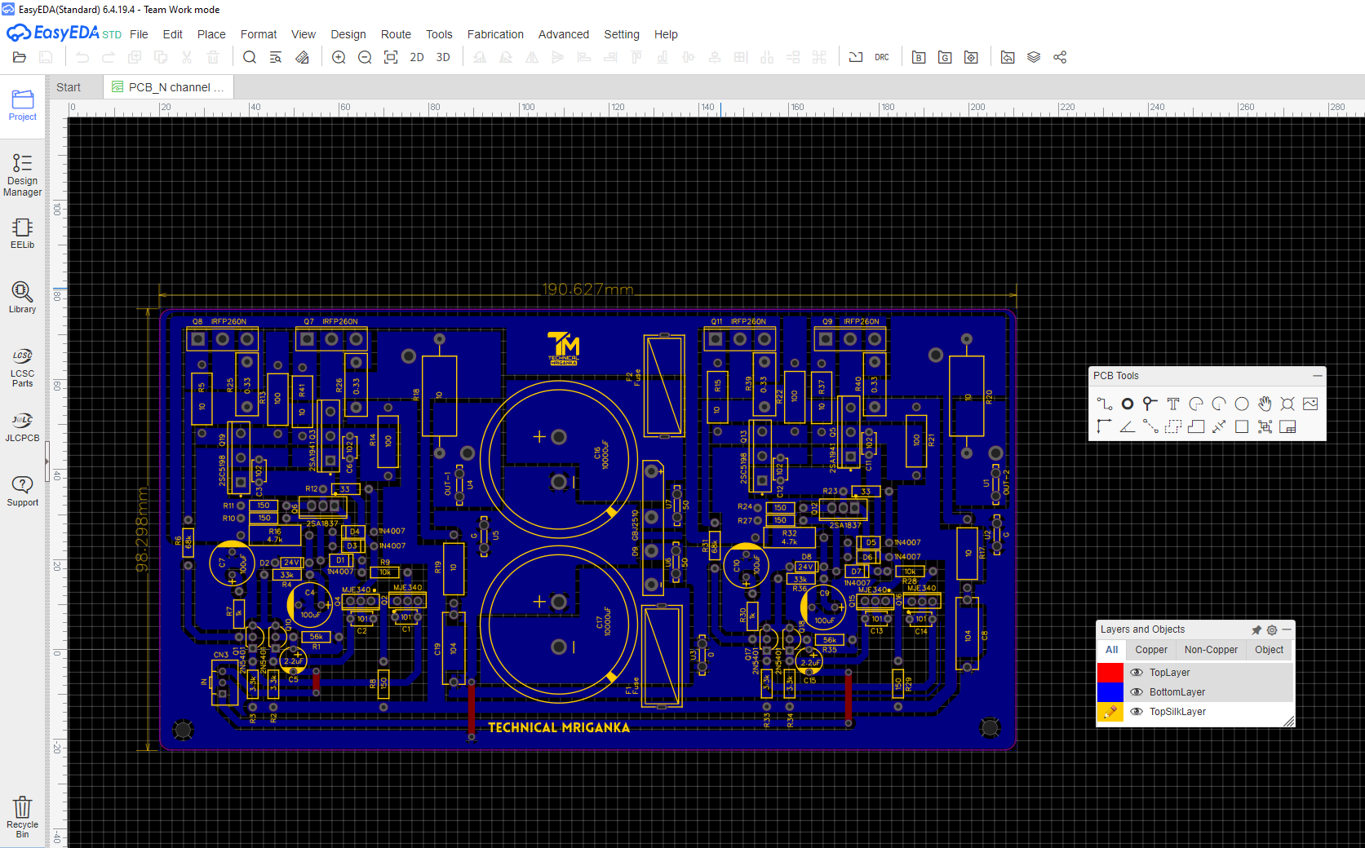Select the Track routing tool in PCB Tools
Screen dimensions: 1365x848
coord(1105,404)
